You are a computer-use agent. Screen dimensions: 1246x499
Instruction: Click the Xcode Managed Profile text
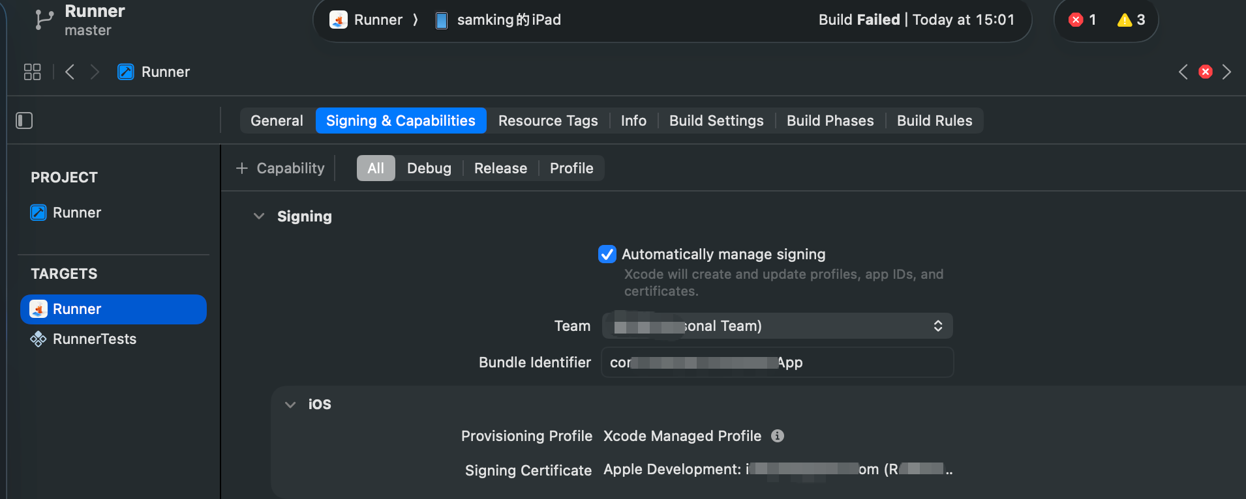pyautogui.click(x=682, y=436)
